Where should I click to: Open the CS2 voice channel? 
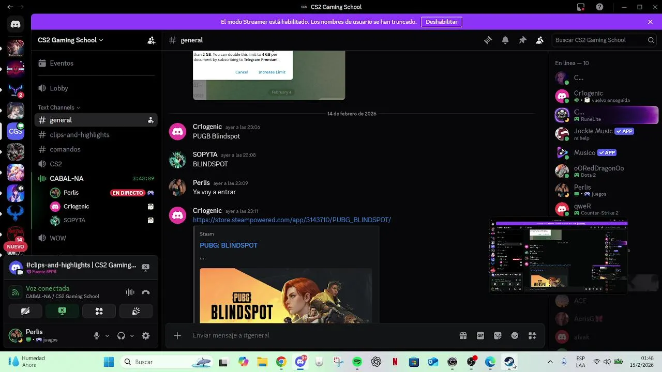point(95,164)
